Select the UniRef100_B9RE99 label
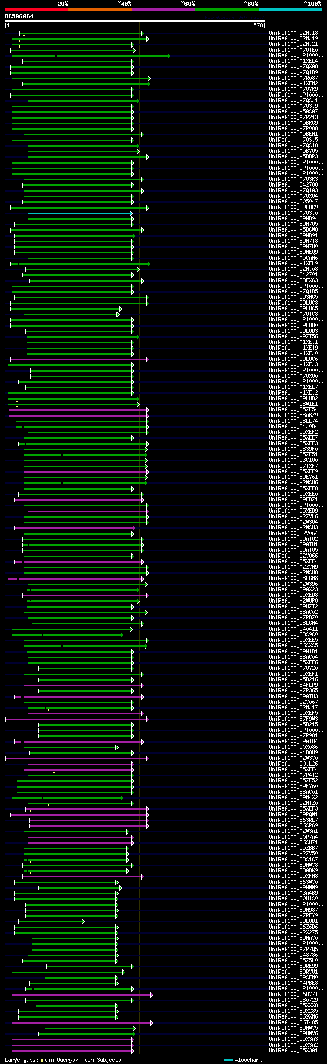 tap(293, 966)
